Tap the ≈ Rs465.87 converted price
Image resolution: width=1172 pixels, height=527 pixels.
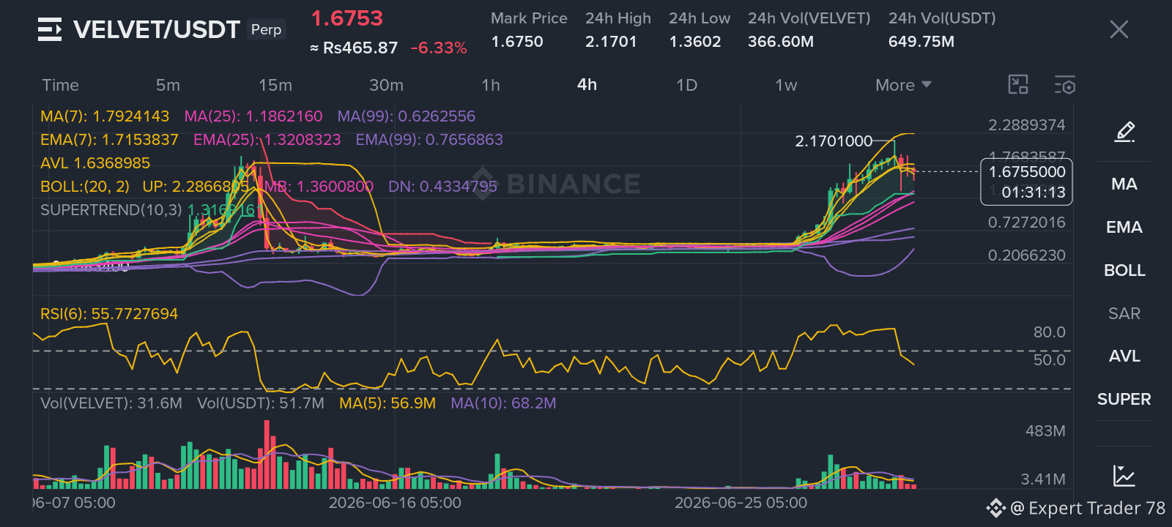point(354,48)
